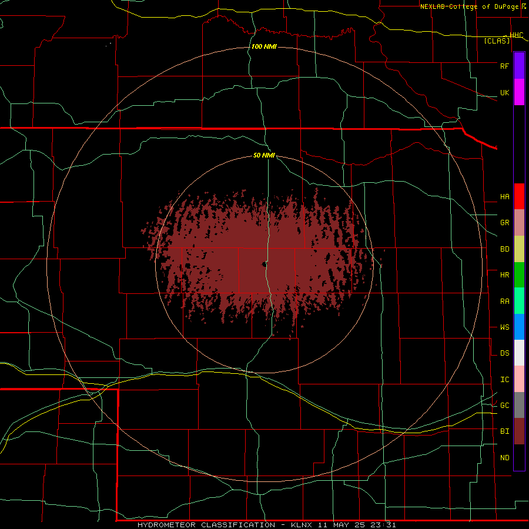Screen dimensions: 529x529
Task: Click the RF purple legend swatch
Action: [x=519, y=66]
